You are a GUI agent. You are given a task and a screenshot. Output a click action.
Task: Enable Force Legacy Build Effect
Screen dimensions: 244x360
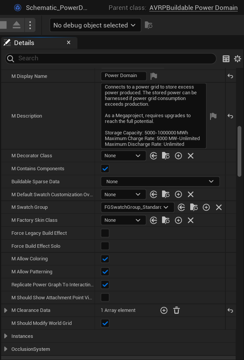pos(105,233)
